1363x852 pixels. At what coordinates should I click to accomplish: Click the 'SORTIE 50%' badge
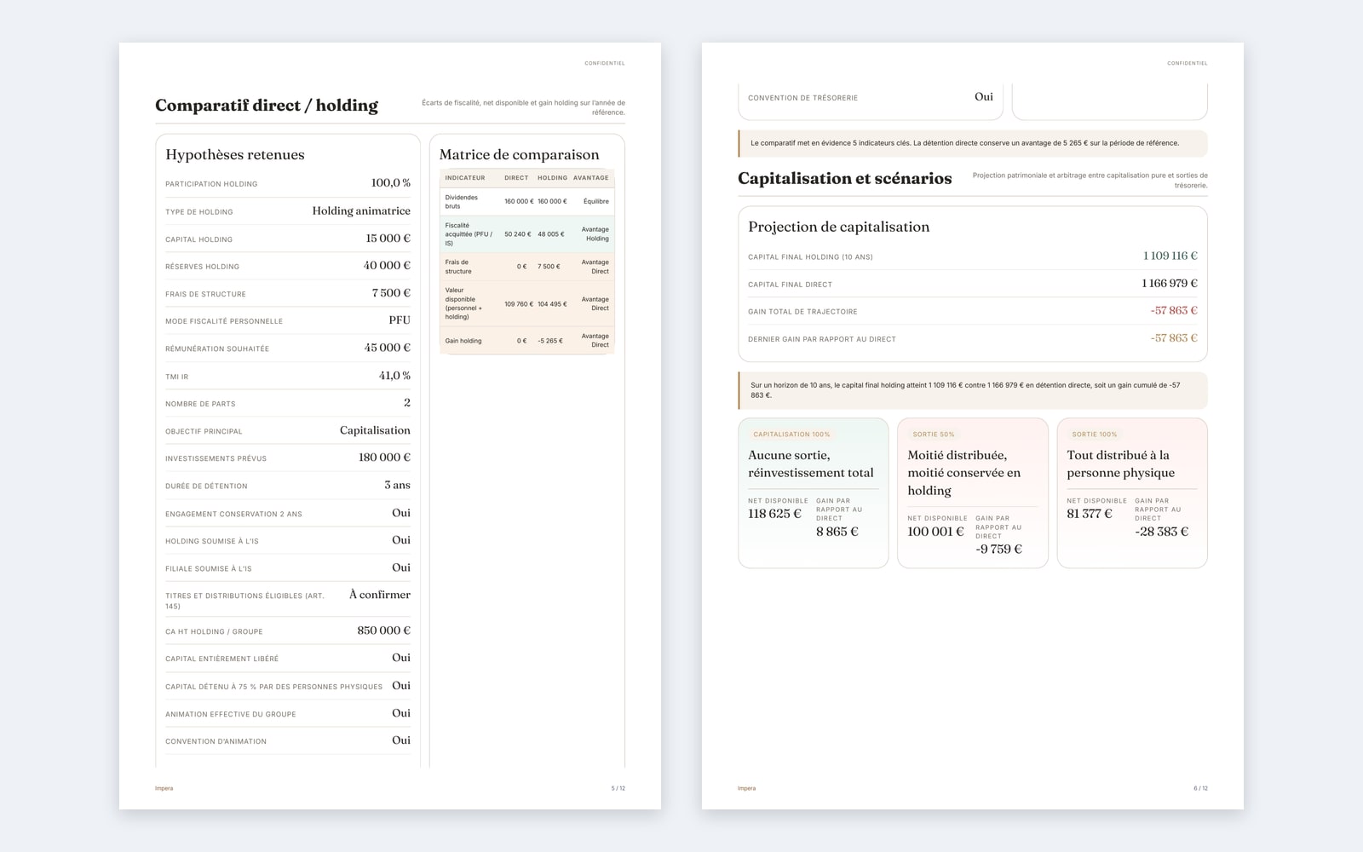[x=934, y=435]
